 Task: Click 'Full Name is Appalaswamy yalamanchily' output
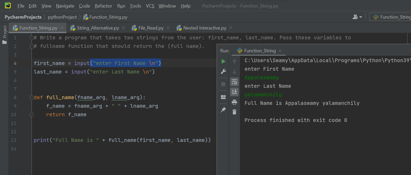click(x=302, y=103)
